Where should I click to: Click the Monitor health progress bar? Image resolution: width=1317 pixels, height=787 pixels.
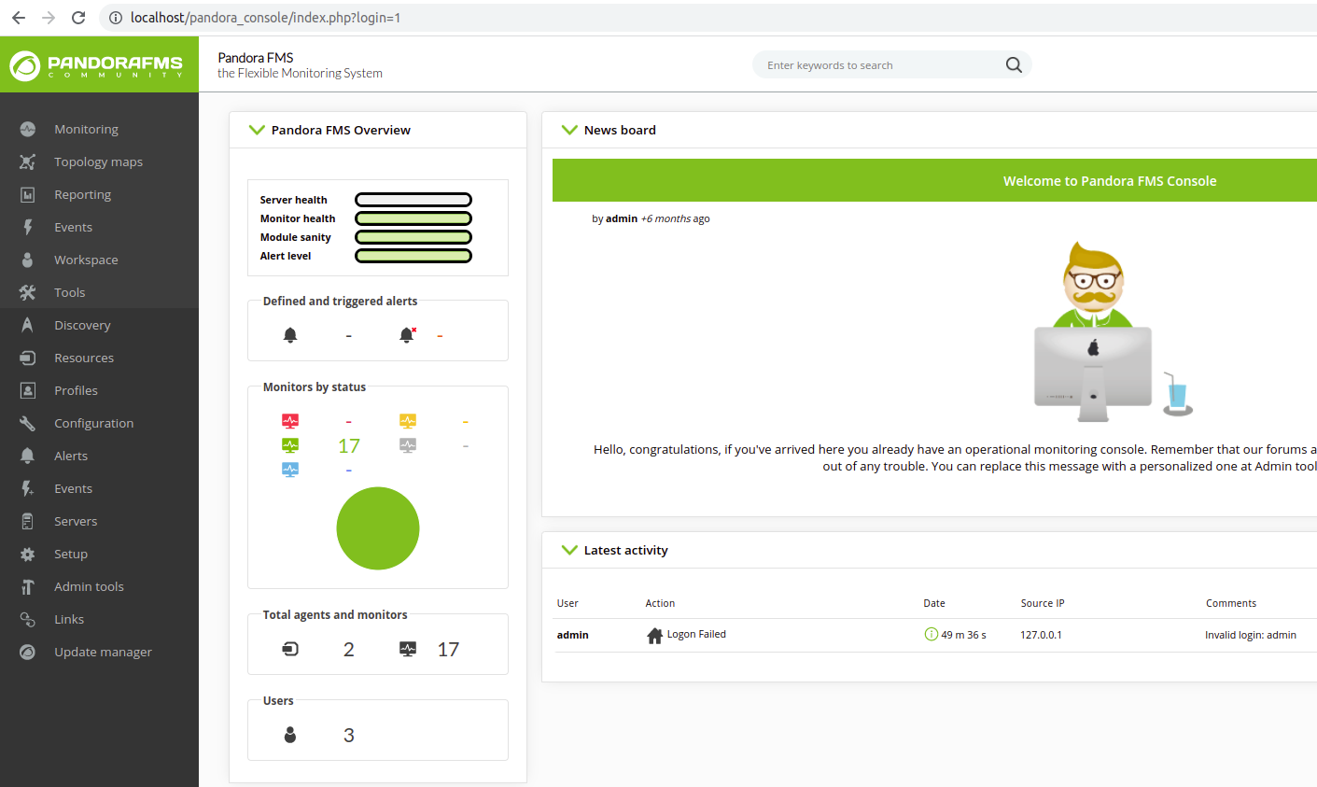tap(413, 218)
